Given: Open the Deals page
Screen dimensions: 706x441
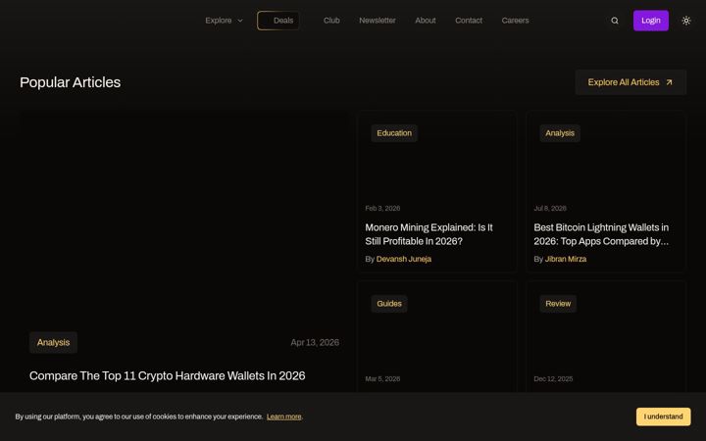Looking at the screenshot, I should pyautogui.click(x=278, y=21).
